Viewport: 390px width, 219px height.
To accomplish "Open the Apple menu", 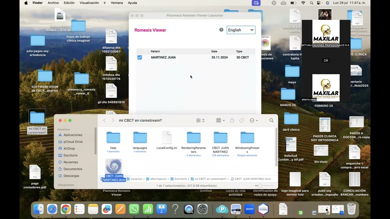I will 26,3.
